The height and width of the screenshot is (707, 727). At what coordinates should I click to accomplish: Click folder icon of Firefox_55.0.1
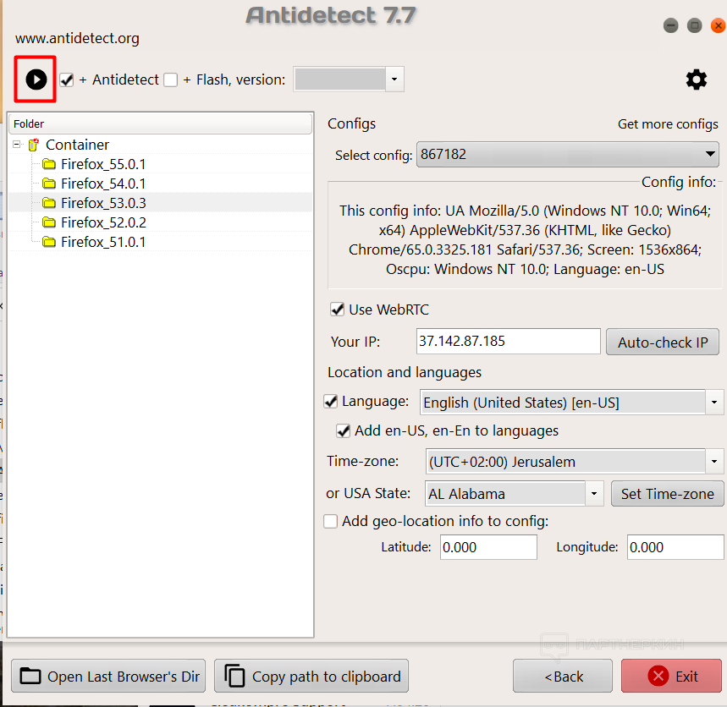click(x=49, y=164)
